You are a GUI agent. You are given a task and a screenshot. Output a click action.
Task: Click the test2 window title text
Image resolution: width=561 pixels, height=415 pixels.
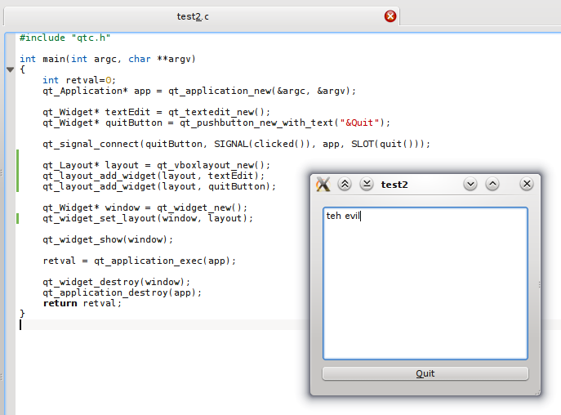point(394,185)
